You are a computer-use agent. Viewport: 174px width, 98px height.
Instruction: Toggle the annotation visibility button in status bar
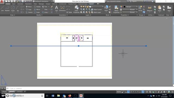[x=159, y=92]
